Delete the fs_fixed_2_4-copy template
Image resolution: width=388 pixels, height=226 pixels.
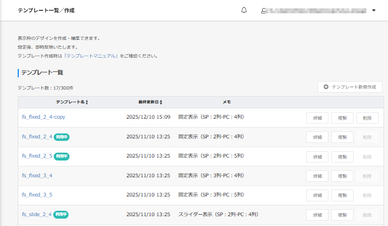click(367, 118)
